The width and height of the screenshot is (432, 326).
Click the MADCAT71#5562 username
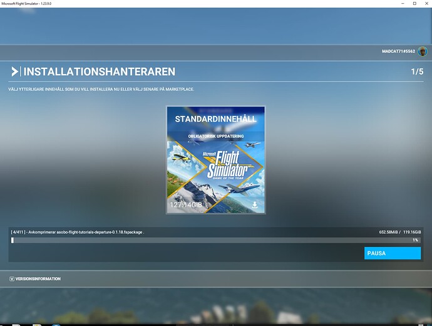pos(398,51)
